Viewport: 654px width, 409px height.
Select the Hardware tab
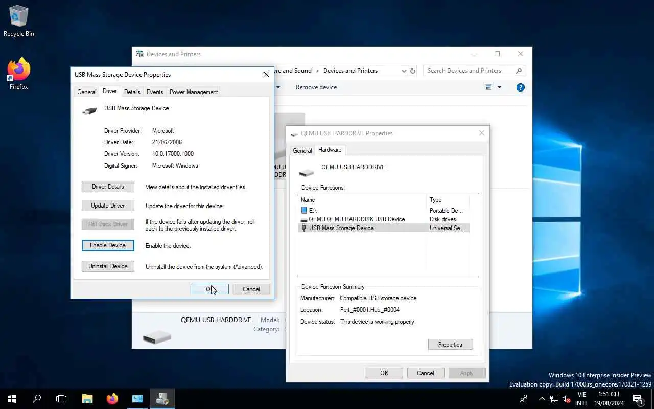(330, 150)
